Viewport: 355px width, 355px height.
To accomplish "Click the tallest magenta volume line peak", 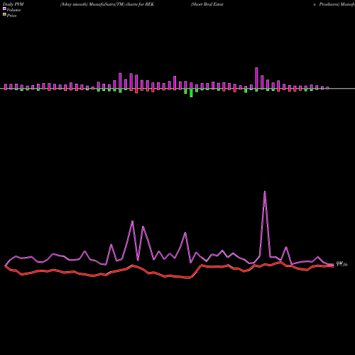I will pos(265,192).
